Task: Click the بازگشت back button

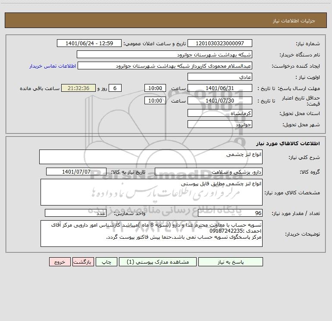Action: (83, 262)
